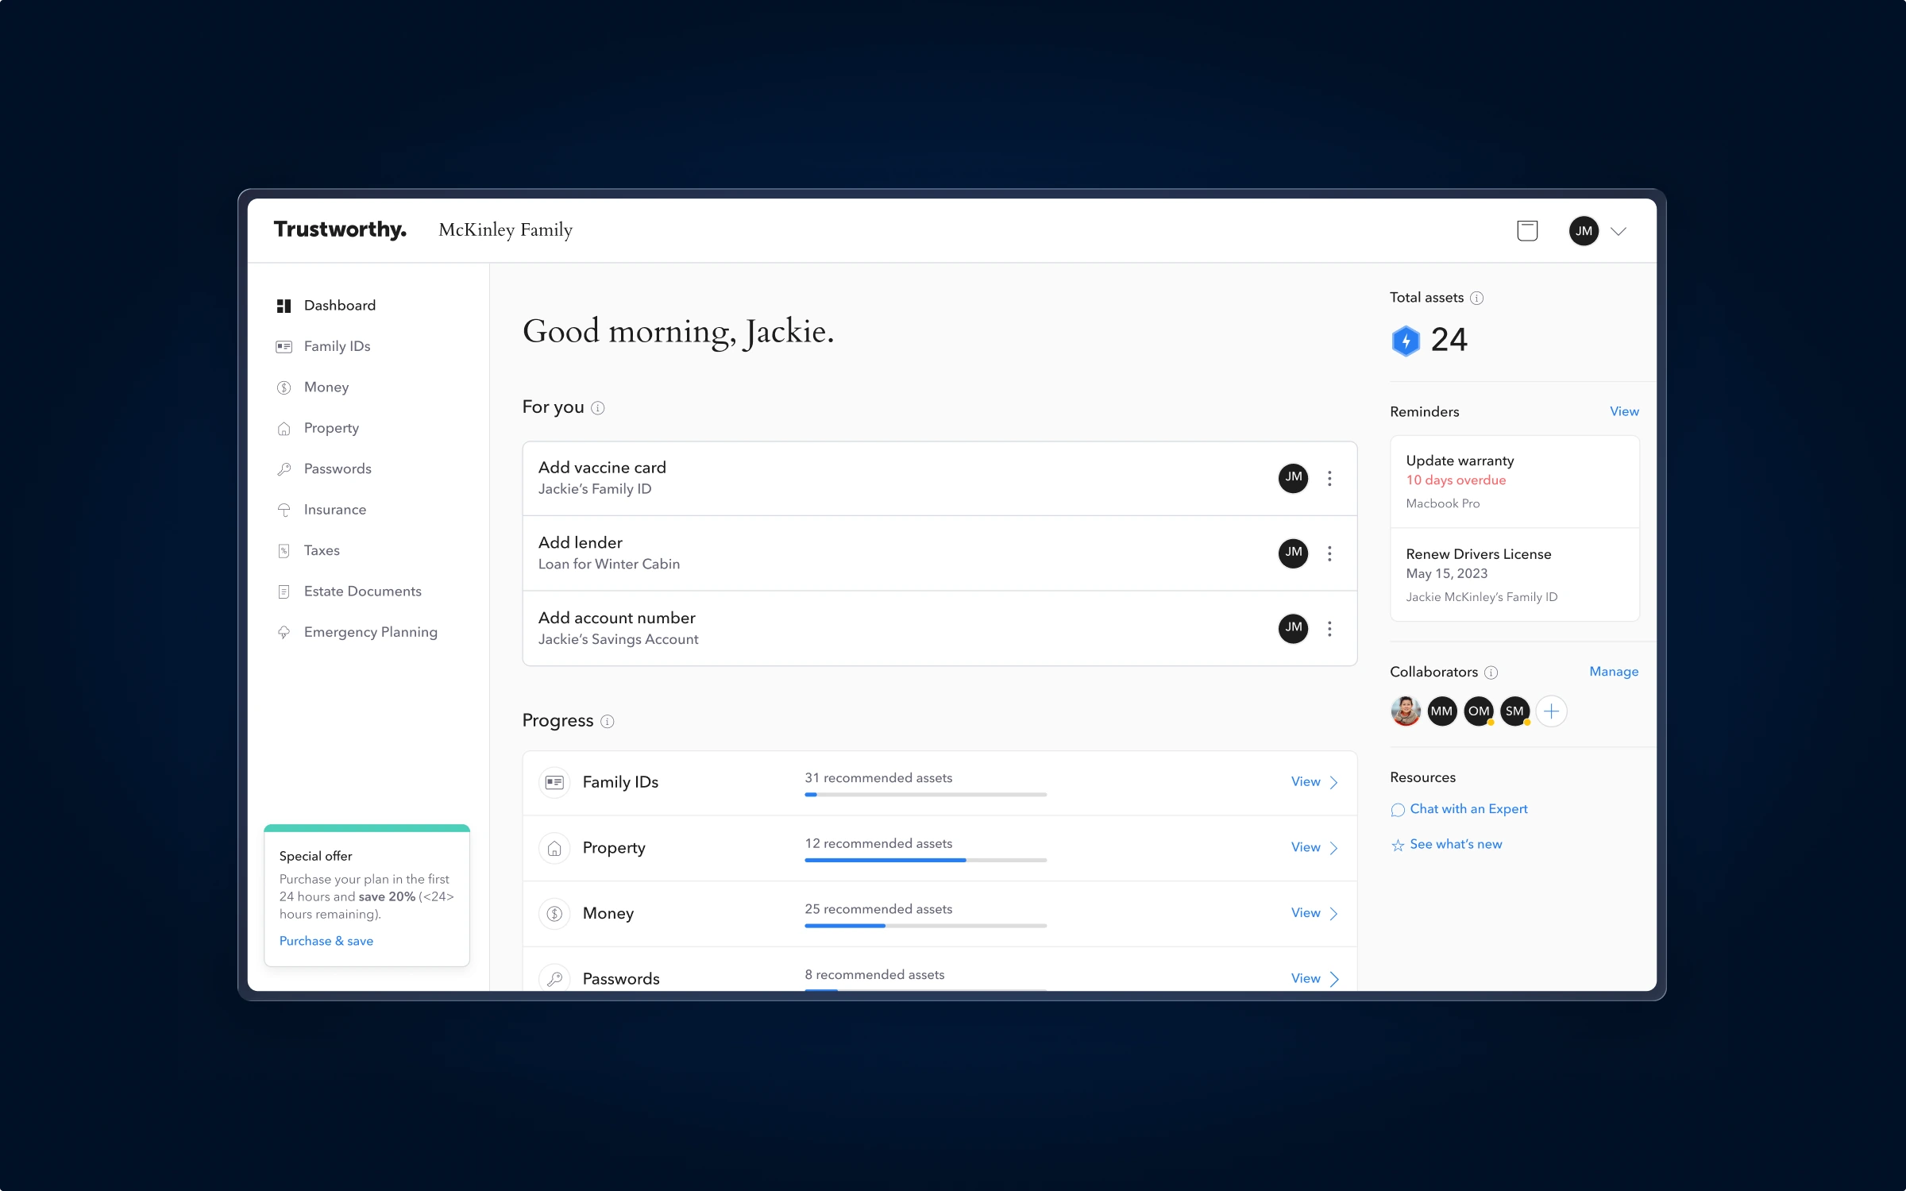Open Chat with an Expert
1906x1191 pixels.
1460,809
